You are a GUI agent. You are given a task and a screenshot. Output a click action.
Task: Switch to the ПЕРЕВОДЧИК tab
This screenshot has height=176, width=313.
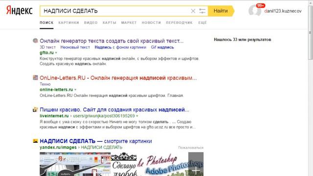(179, 22)
